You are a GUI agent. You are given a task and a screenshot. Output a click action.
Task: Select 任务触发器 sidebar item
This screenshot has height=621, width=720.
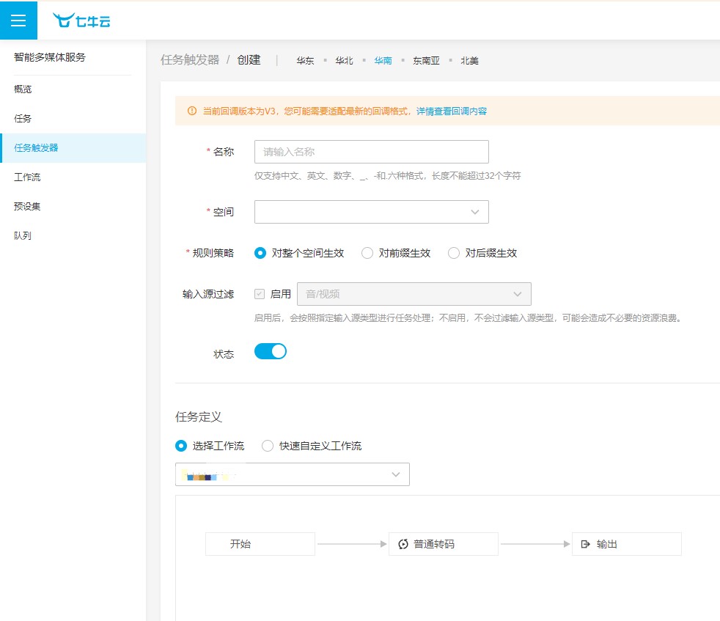pos(73,148)
